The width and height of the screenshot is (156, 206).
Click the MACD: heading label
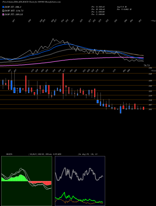[x=9, y=154]
